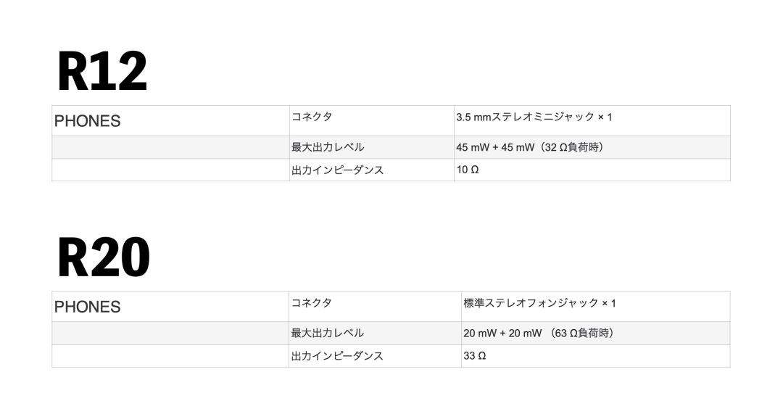
Task: Click the 45 mW + 45 mW value
Action: 495,147
